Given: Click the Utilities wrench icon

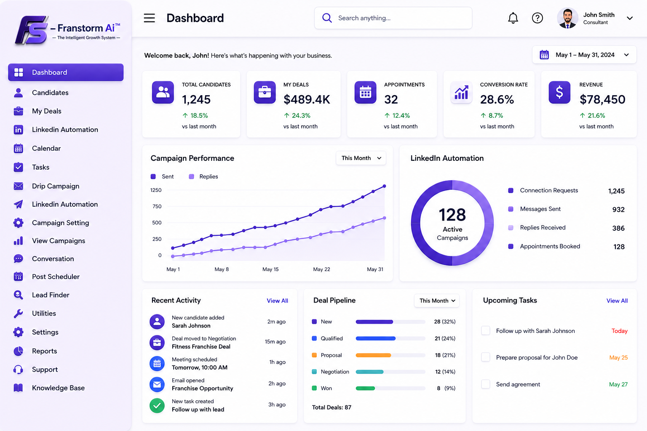Looking at the screenshot, I should pos(19,314).
